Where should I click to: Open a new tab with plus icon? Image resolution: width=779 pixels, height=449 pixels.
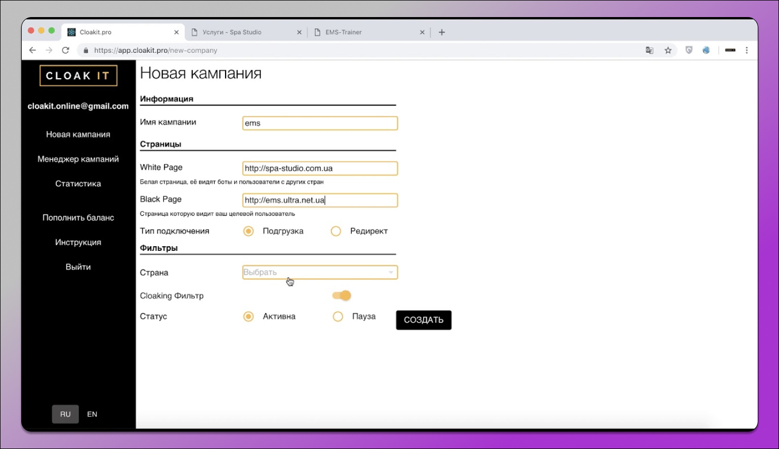(x=442, y=32)
